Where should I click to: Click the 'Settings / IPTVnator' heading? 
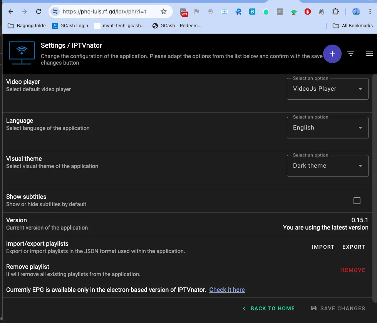pos(71,45)
